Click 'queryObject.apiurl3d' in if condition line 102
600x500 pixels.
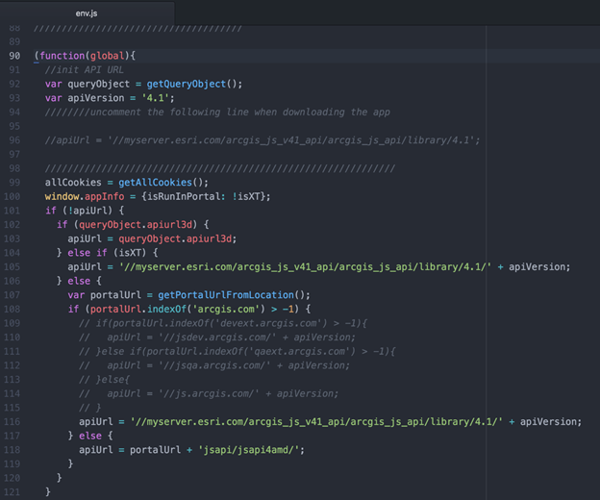pos(136,225)
